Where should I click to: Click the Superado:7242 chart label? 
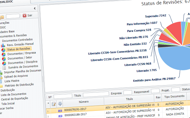(x=155, y=16)
